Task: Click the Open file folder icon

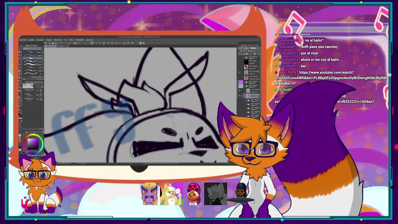Action: coord(53,43)
